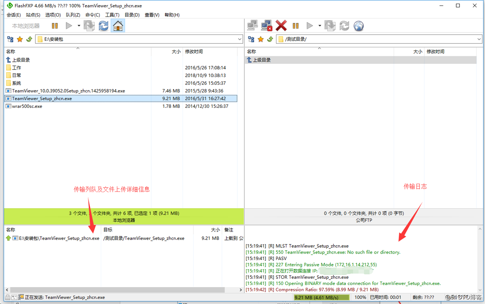The width and height of the screenshot is (485, 304).
Task: Open the 查看(V) menu
Action: tap(152, 15)
